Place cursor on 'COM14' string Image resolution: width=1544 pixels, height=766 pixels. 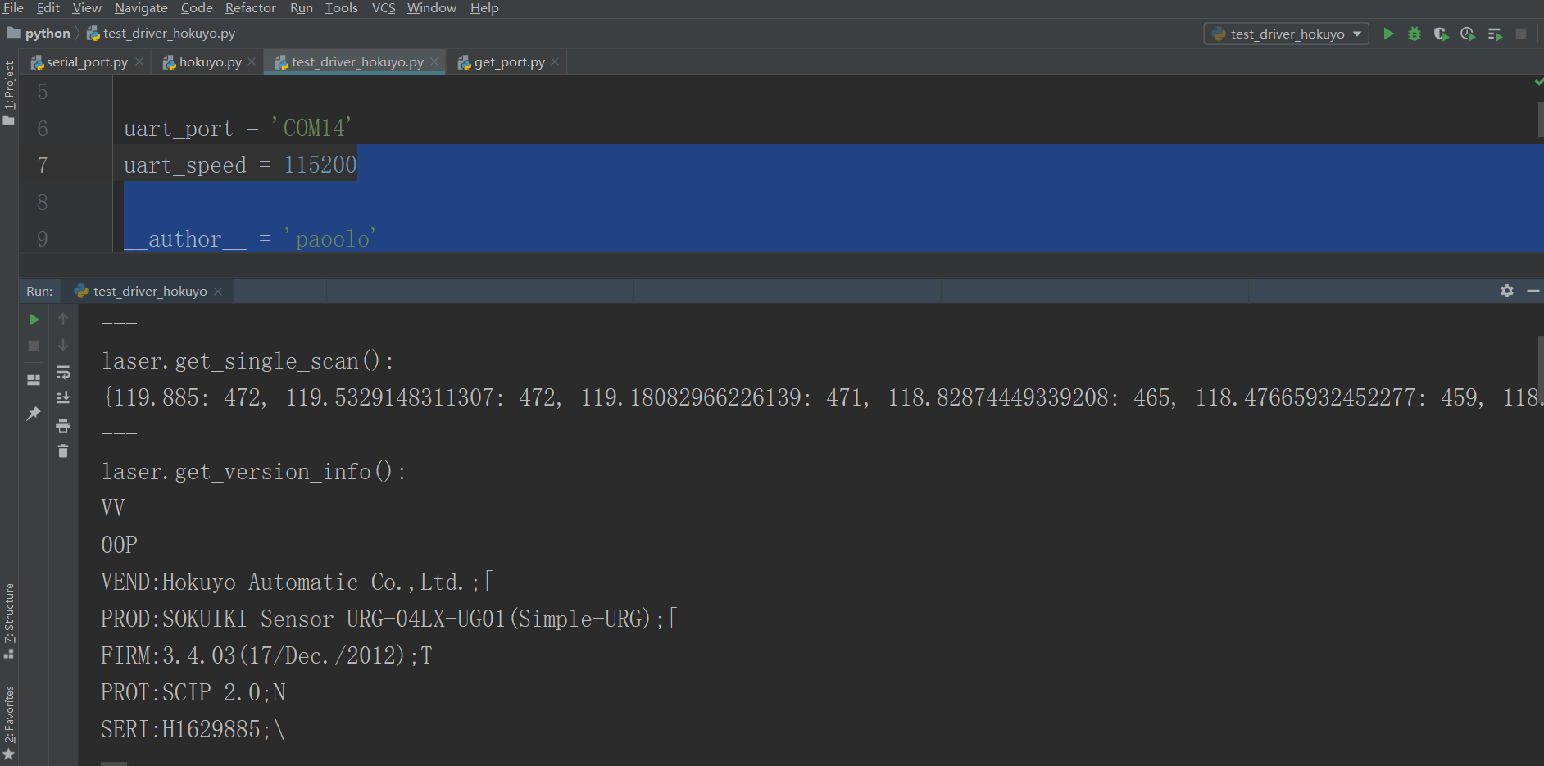pyautogui.click(x=311, y=128)
